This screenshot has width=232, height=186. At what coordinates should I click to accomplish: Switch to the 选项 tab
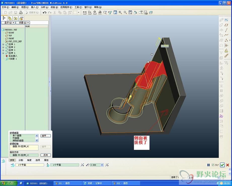(x=37, y=160)
